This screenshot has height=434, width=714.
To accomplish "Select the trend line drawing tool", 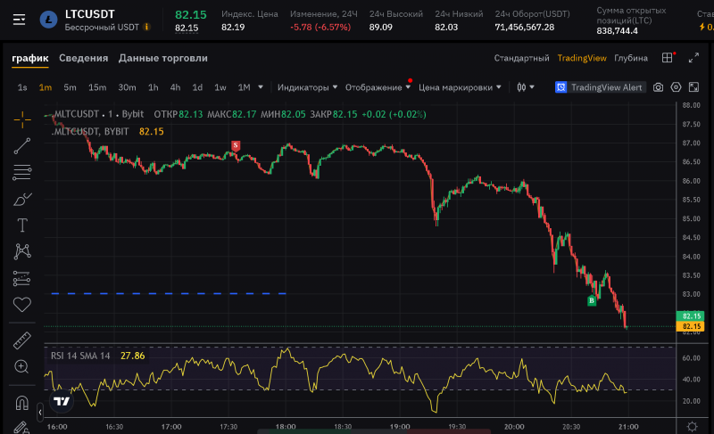I will [21, 146].
